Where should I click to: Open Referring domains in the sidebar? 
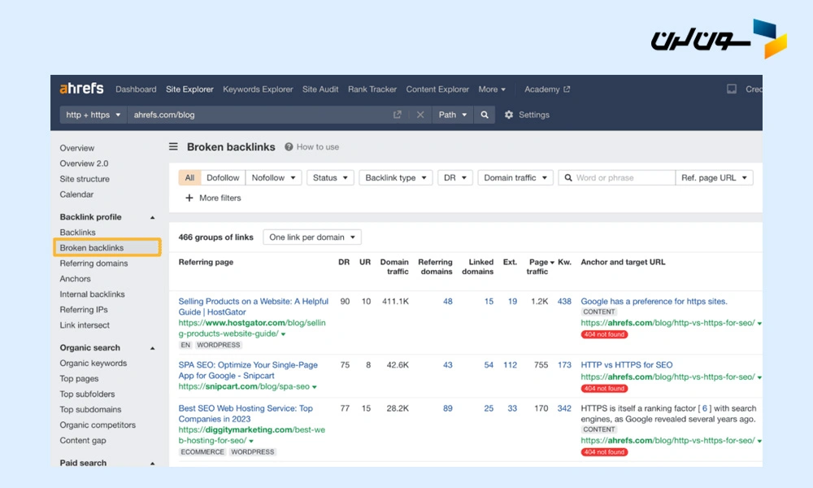coord(93,264)
